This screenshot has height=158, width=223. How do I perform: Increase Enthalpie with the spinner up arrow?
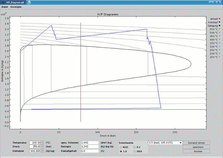point(42,150)
